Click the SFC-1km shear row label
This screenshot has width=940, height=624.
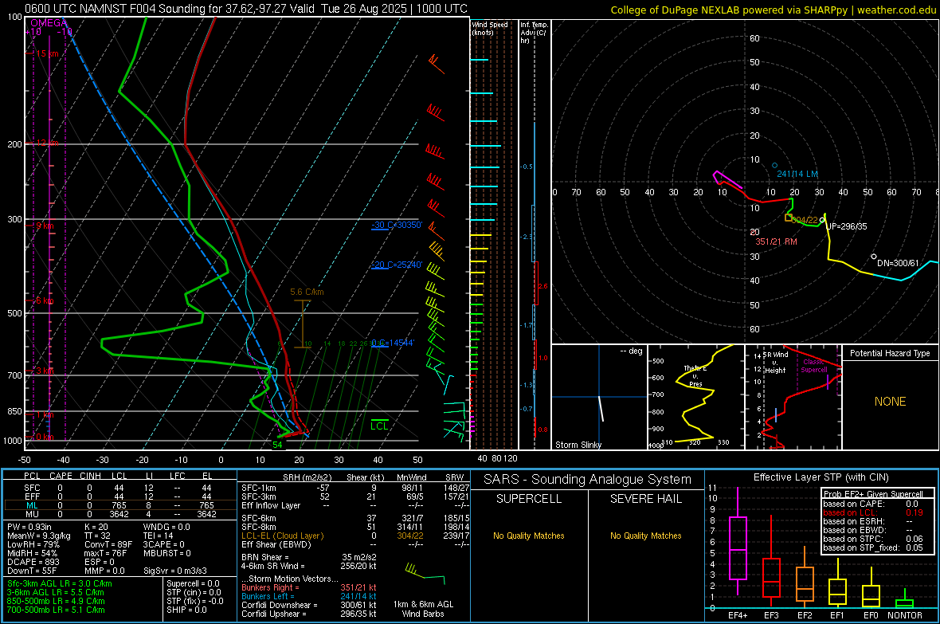[x=259, y=489]
